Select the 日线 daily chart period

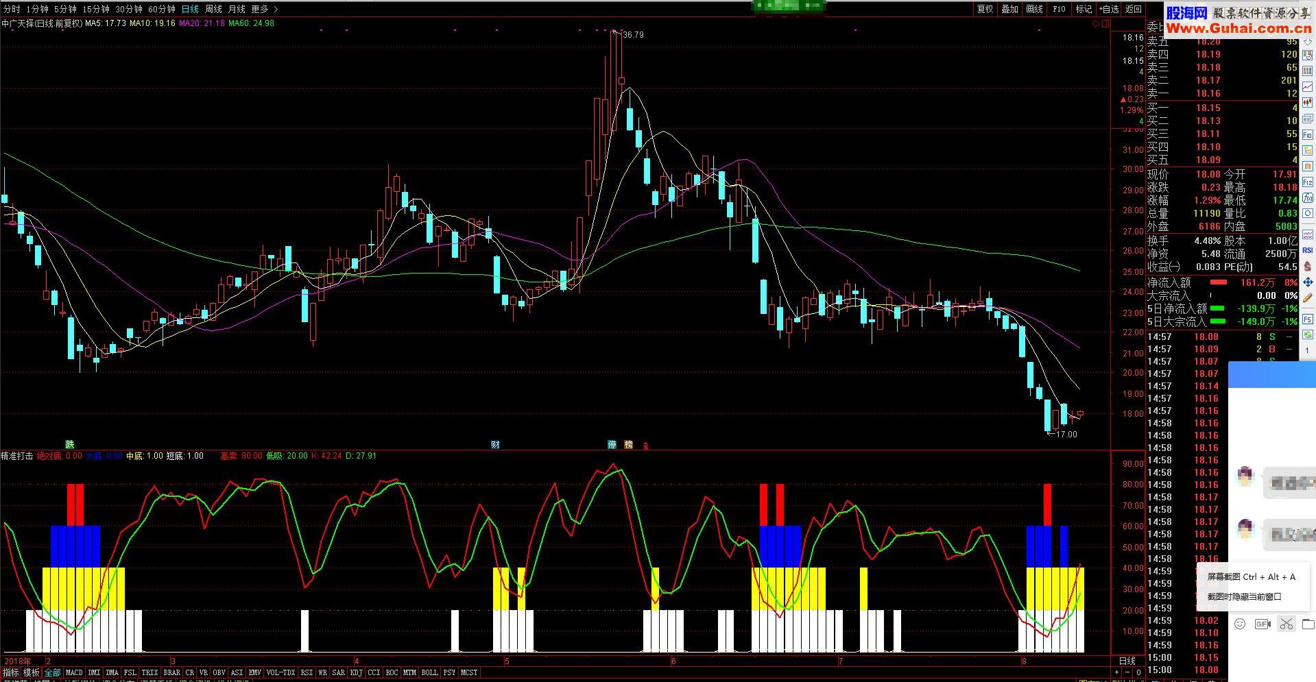click(x=190, y=9)
